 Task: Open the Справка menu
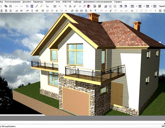(118, 2)
